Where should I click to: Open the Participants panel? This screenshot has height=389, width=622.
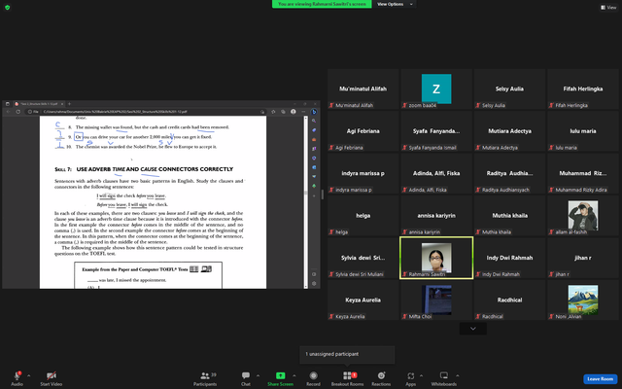205,378
